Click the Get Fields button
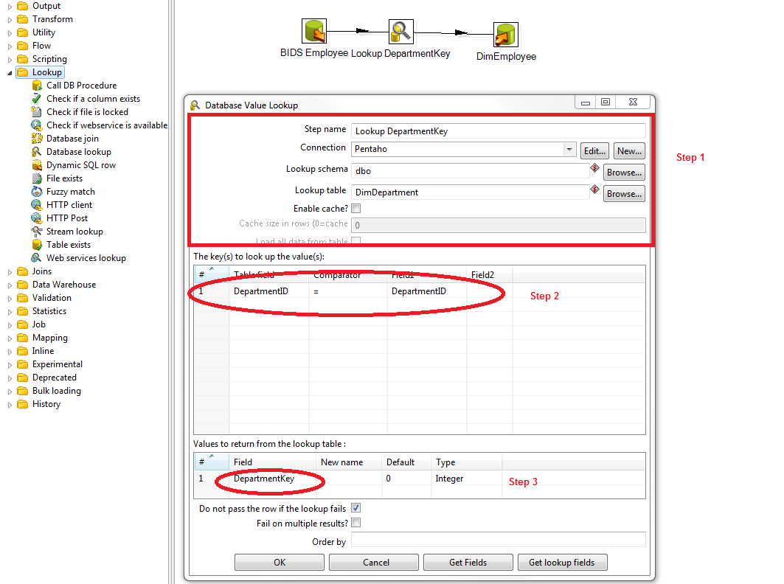Screen dimensions: 784x584 [x=468, y=562]
